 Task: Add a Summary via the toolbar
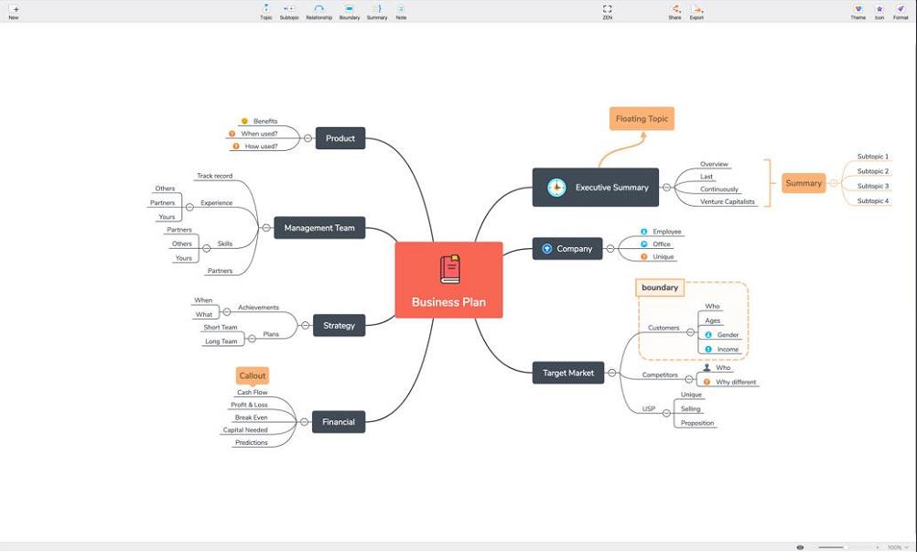pos(377,9)
